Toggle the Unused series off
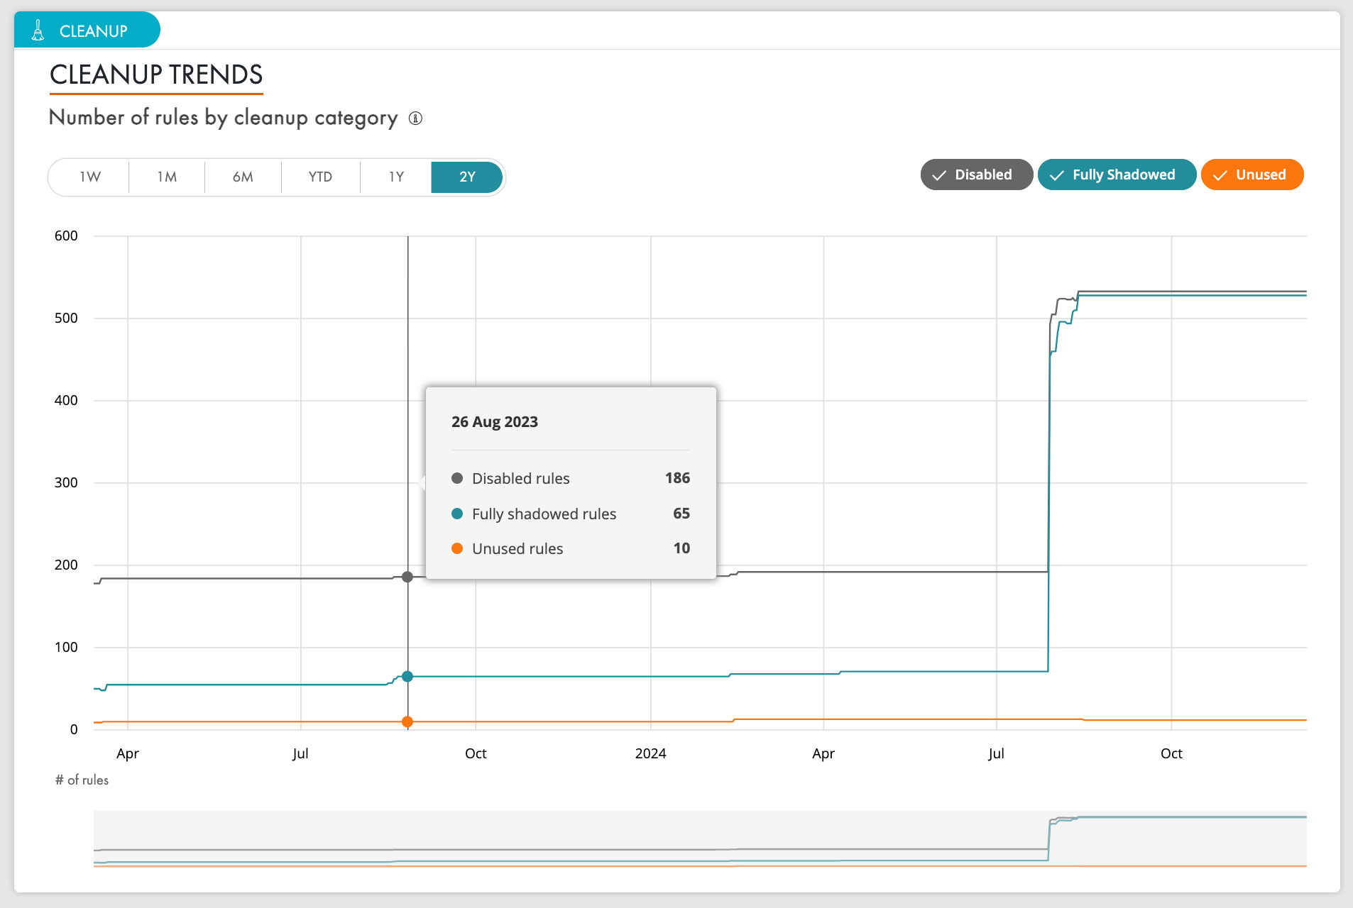Screen dimensions: 1353x908 [x=1251, y=175]
